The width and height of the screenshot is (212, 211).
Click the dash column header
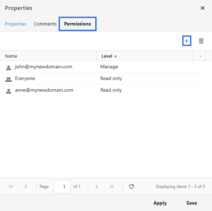[200, 56]
